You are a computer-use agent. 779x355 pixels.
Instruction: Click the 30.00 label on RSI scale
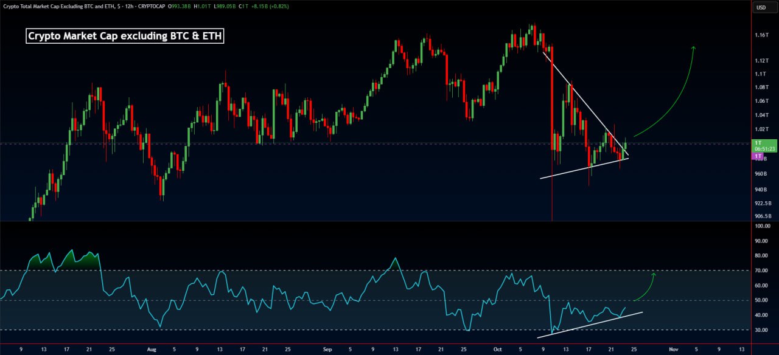pos(762,330)
